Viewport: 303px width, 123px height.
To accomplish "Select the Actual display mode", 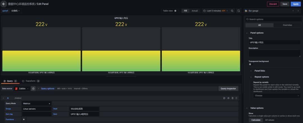I will pos(195,11).
